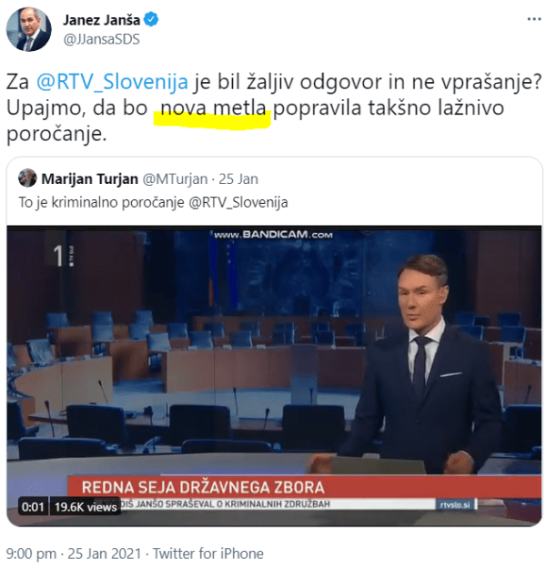Click the Twitter for iPhone source link

click(207, 554)
